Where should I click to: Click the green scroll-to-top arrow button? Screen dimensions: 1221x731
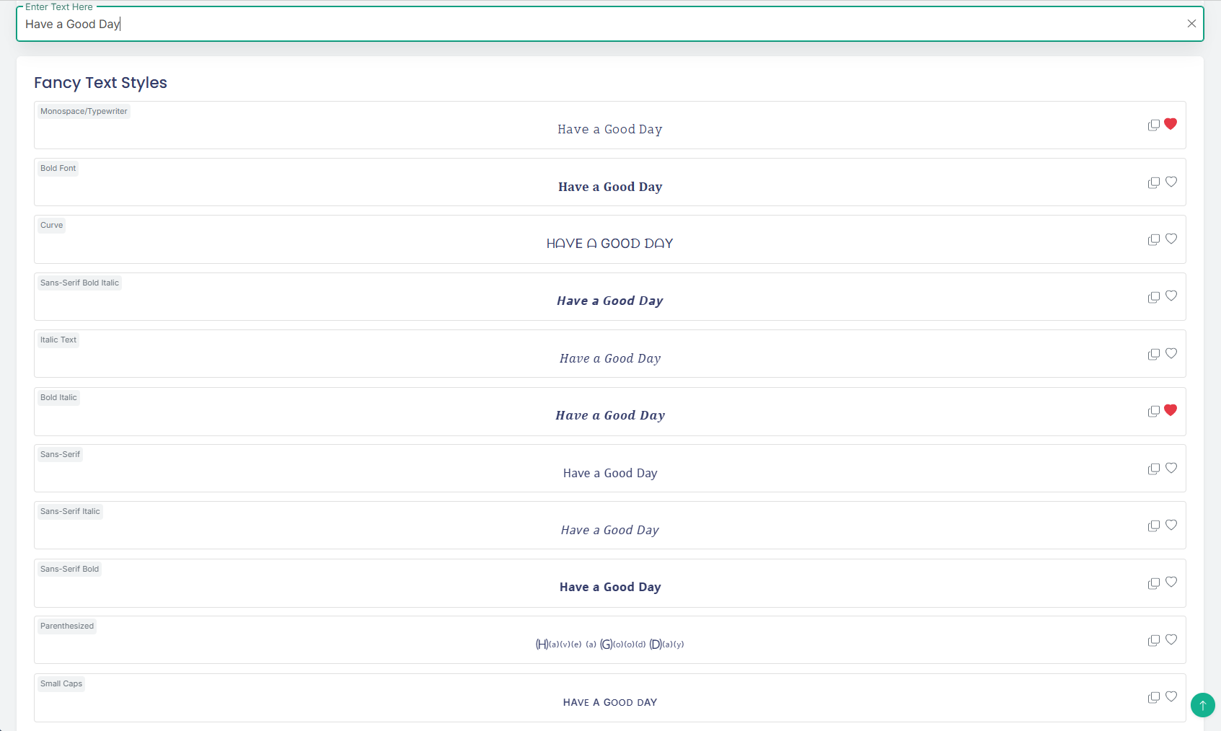tap(1202, 705)
